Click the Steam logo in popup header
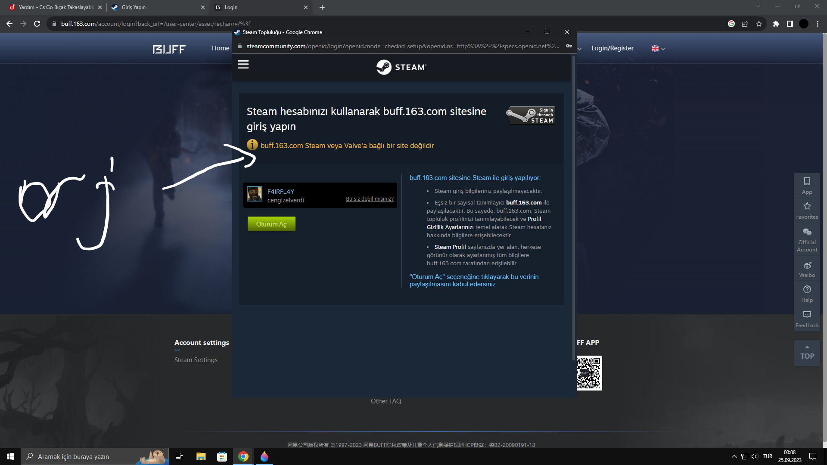827x465 pixels. click(x=401, y=67)
